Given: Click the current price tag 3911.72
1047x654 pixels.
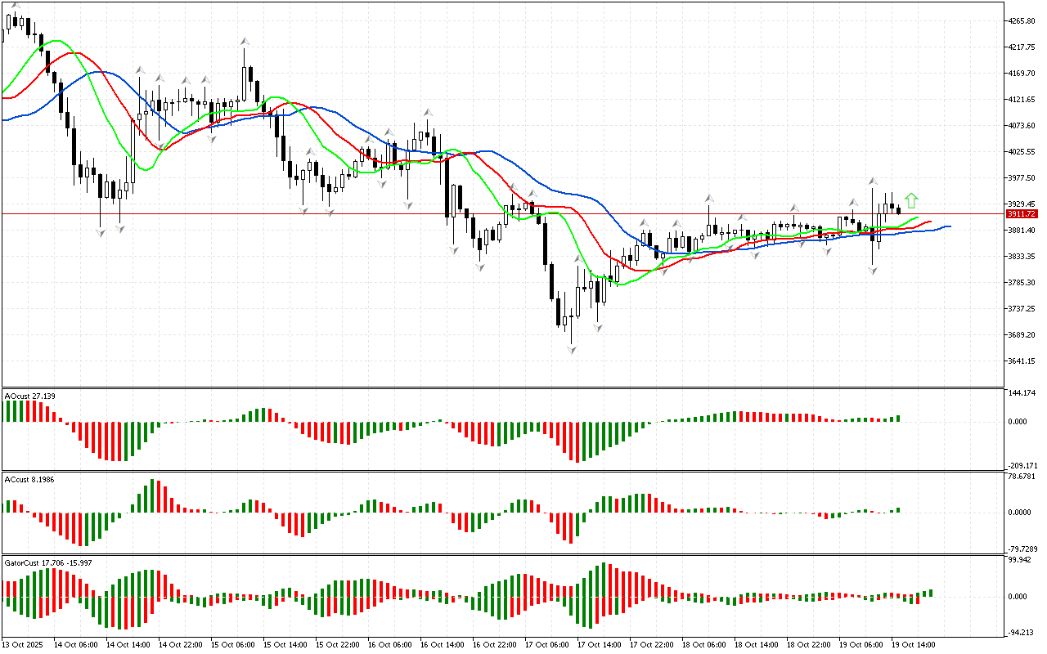Looking at the screenshot, I should point(1022,213).
